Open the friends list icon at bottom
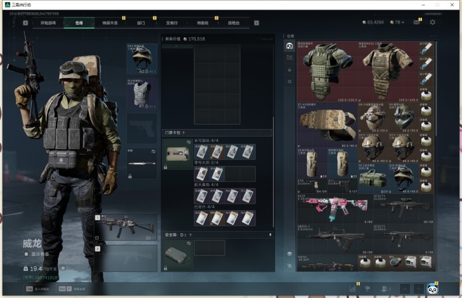The image size is (462, 298). pyautogui.click(x=385, y=289)
